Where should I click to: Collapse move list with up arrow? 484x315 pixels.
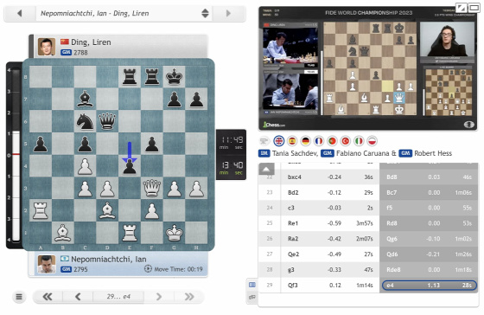266,169
